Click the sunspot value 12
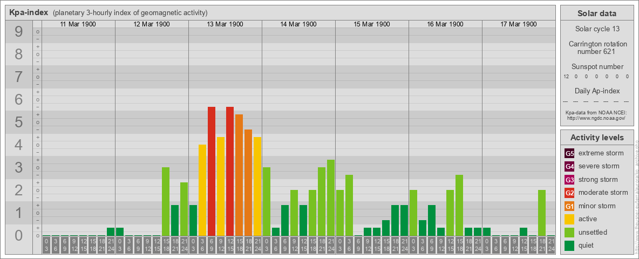 (x=566, y=77)
